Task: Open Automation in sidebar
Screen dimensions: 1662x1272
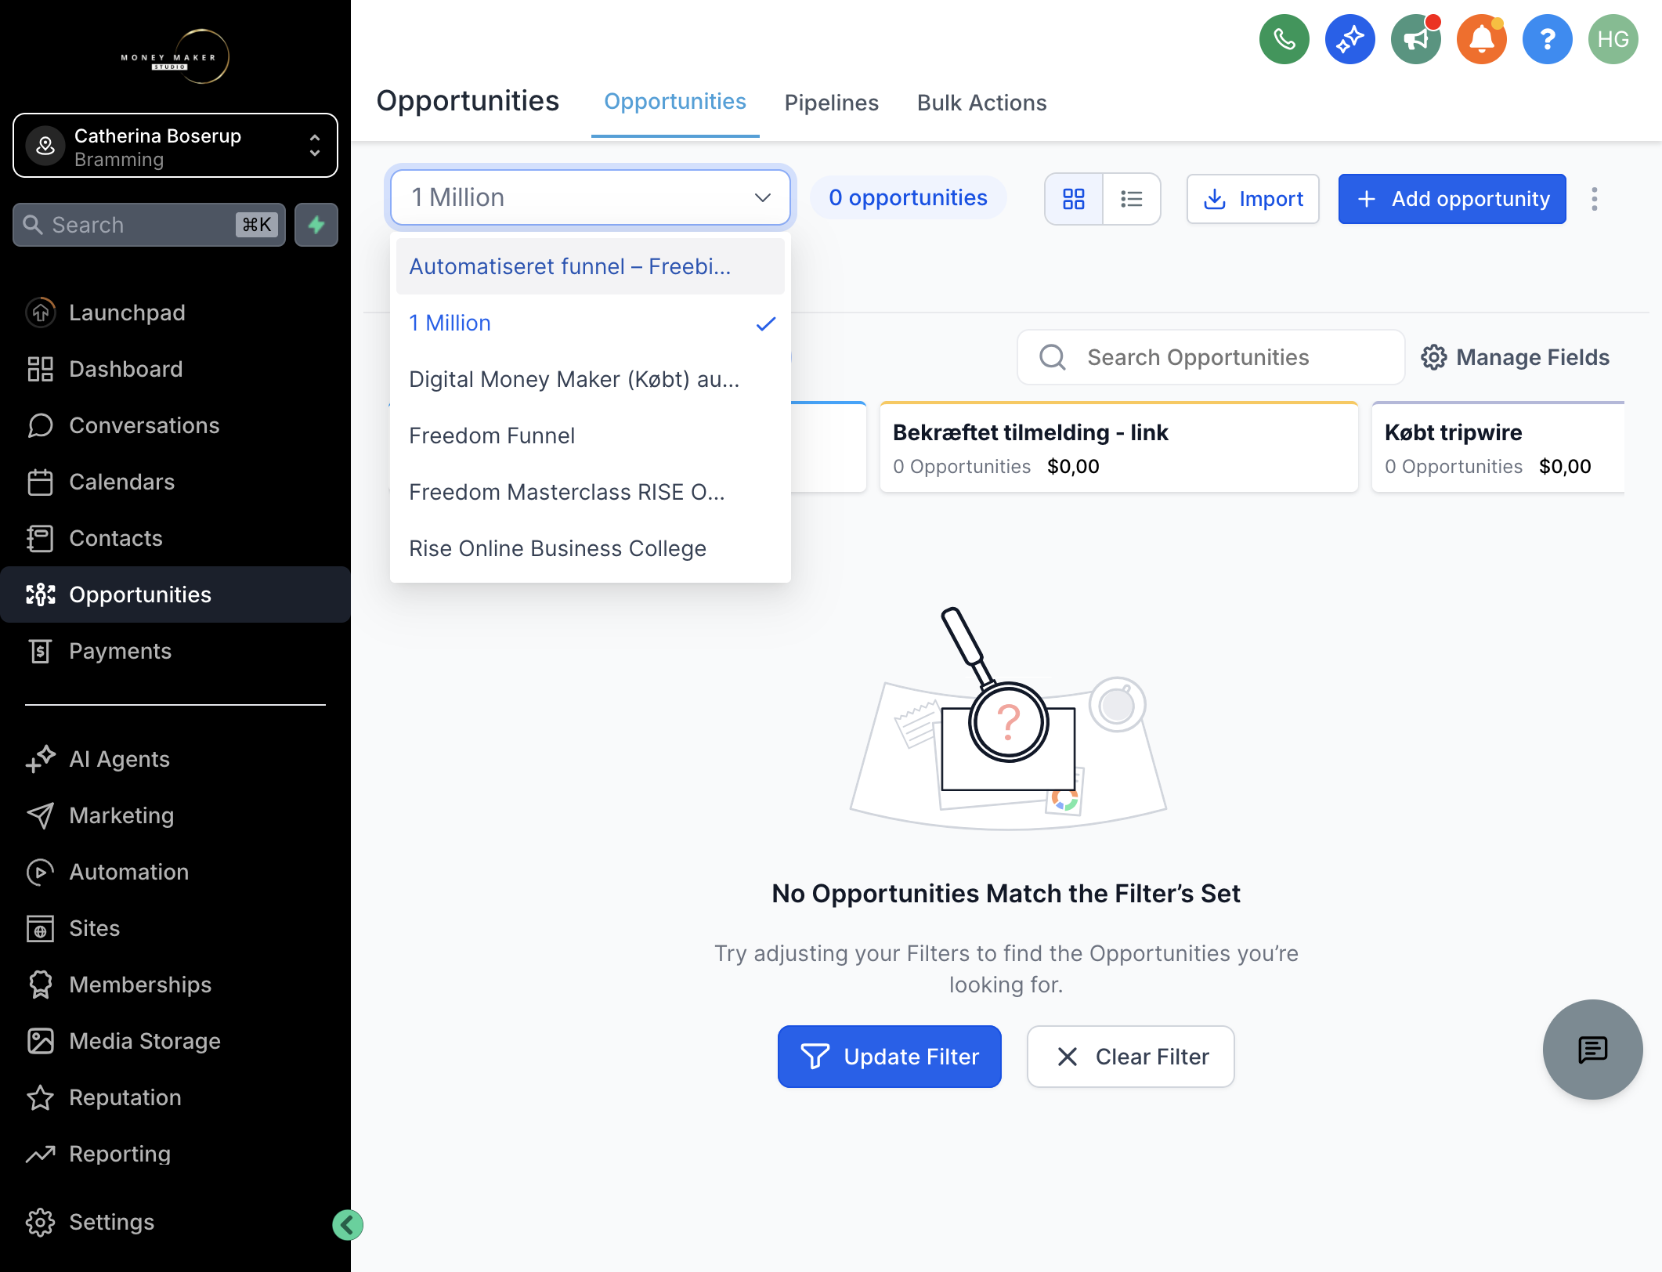Action: (x=175, y=872)
